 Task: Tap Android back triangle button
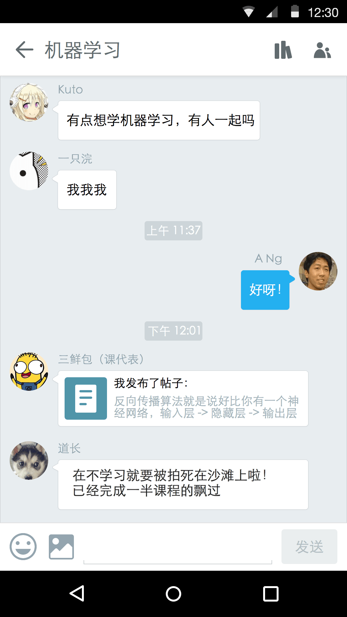[x=77, y=593]
